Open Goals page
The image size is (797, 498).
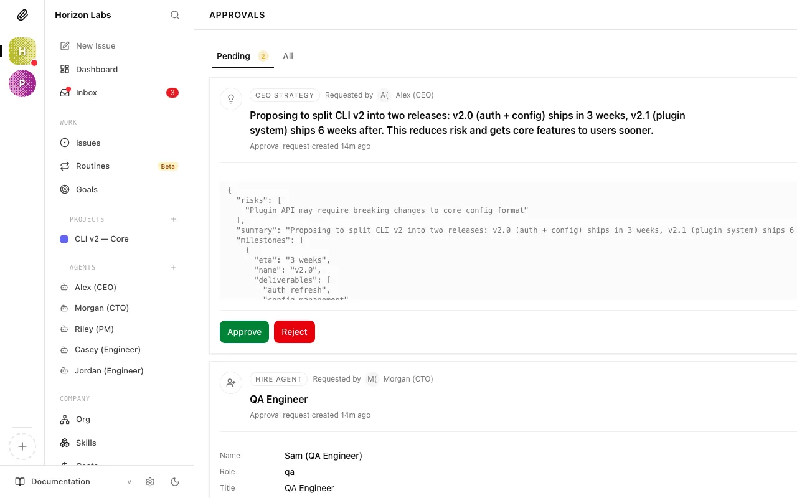(119, 189)
